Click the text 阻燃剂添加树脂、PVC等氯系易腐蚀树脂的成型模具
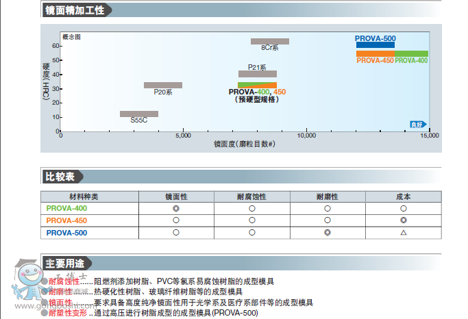Screen dimensions: 468x319 tap(184, 281)
